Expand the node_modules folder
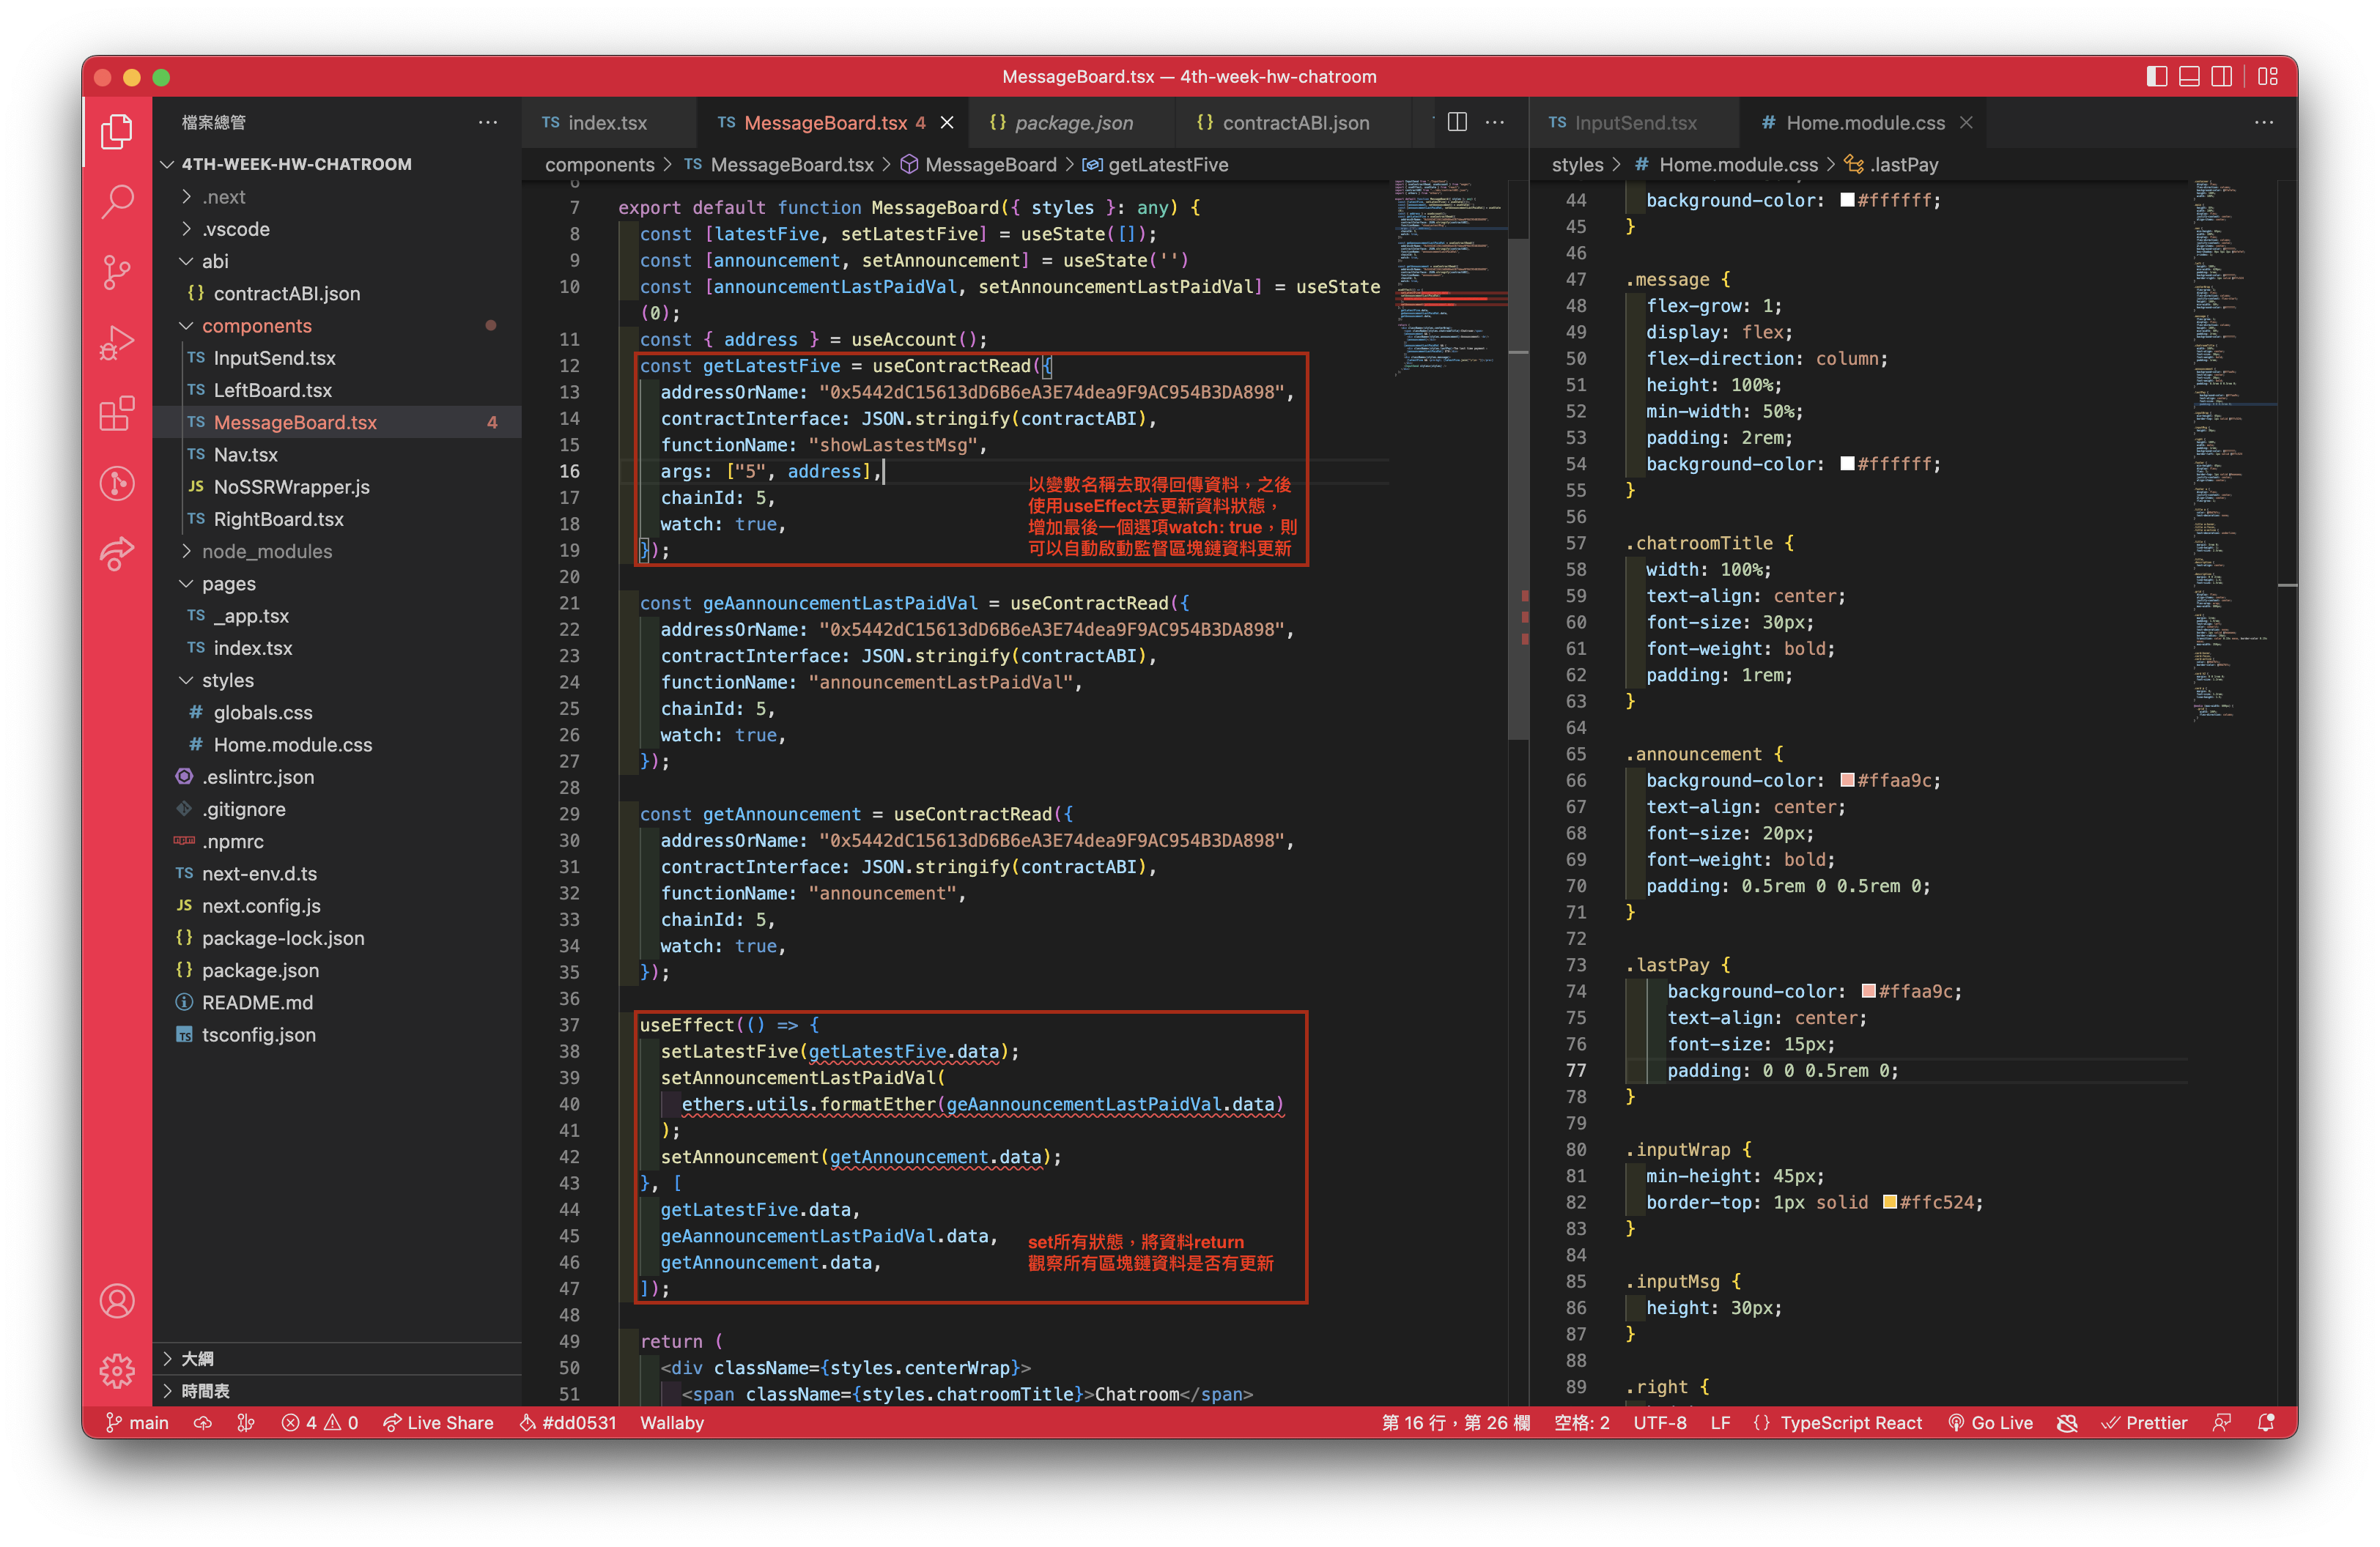This screenshot has width=2380, height=1547. click(x=266, y=552)
